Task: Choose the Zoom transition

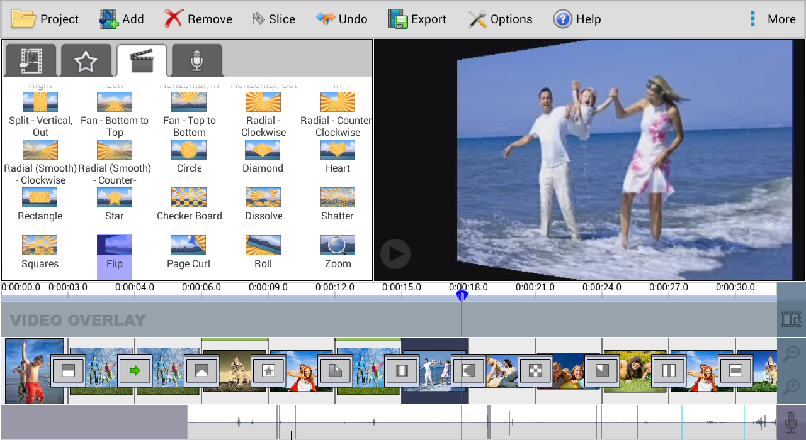Action: (x=338, y=245)
